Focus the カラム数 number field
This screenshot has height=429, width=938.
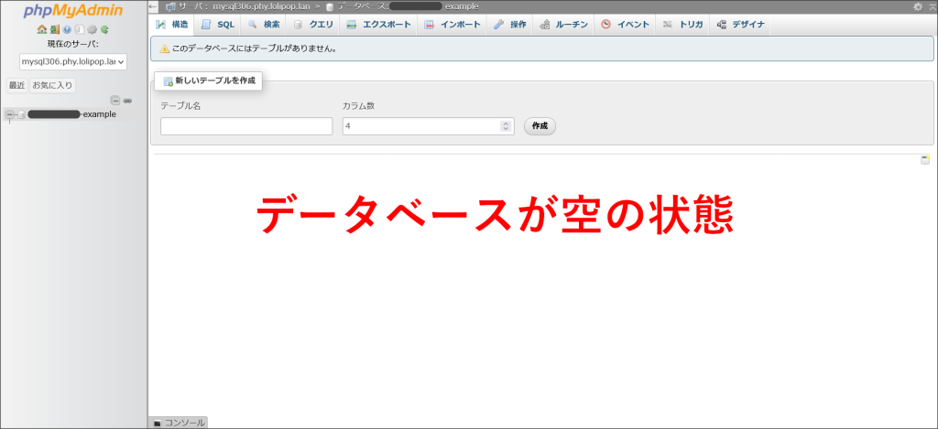[x=429, y=126]
